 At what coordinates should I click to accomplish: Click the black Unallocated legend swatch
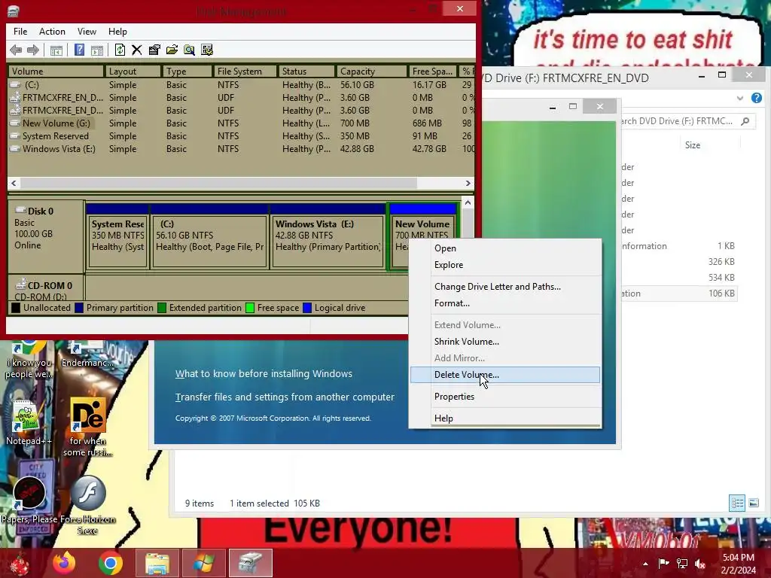click(x=16, y=308)
